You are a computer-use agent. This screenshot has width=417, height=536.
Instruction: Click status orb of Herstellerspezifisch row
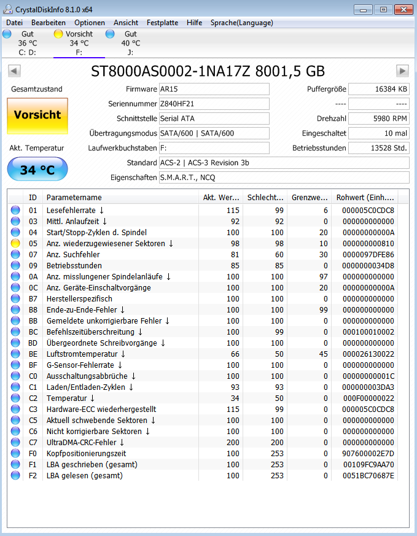click(15, 298)
